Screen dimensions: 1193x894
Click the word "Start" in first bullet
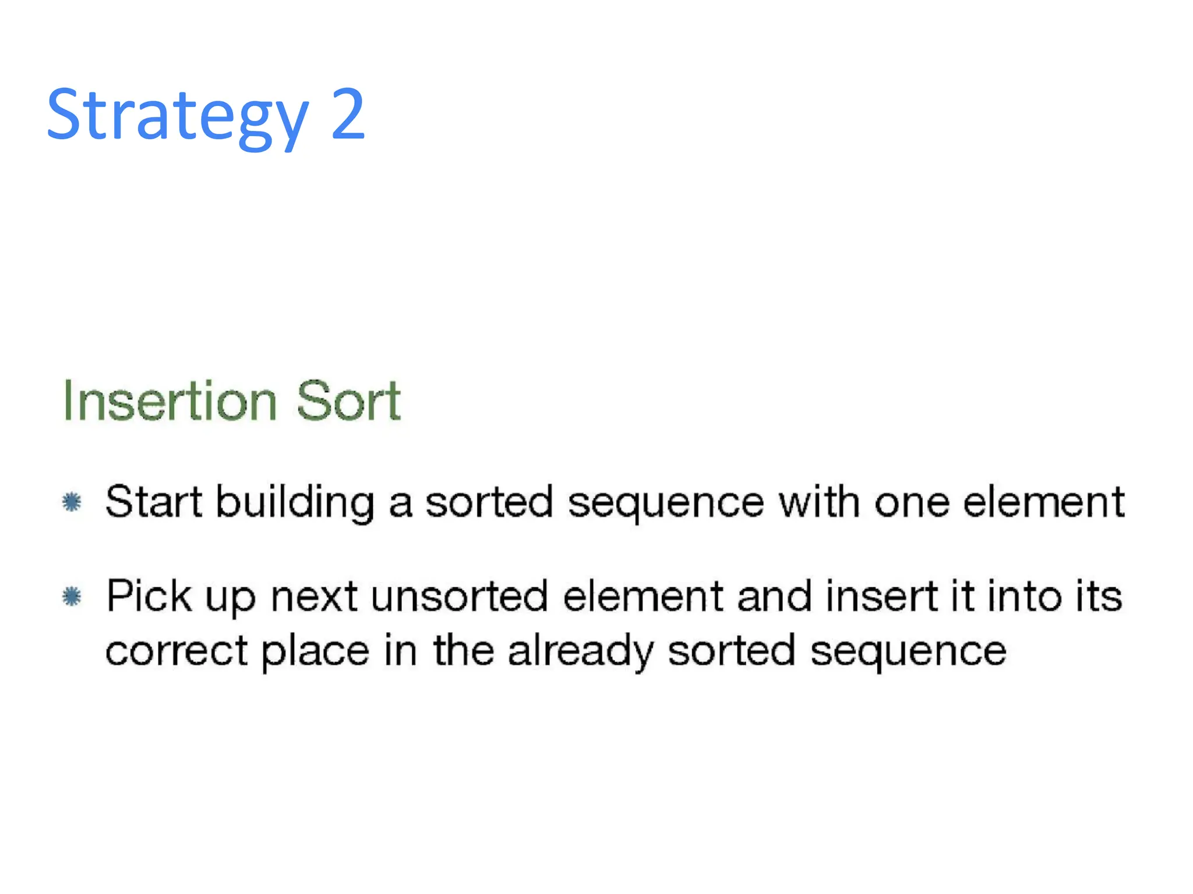click(x=154, y=502)
